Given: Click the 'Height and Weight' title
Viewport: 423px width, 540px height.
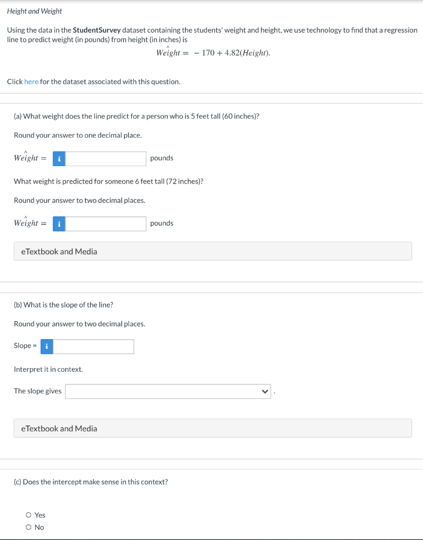Looking at the screenshot, I should (x=34, y=11).
